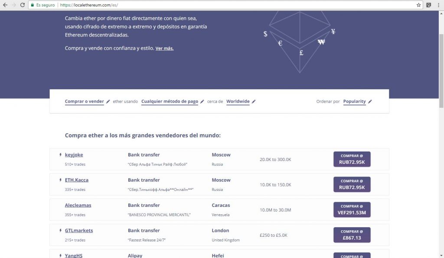The width and height of the screenshot is (444, 258).
Task: Click the BANESCO PROVINCIAL MERCANTIL note
Action: click(159, 215)
